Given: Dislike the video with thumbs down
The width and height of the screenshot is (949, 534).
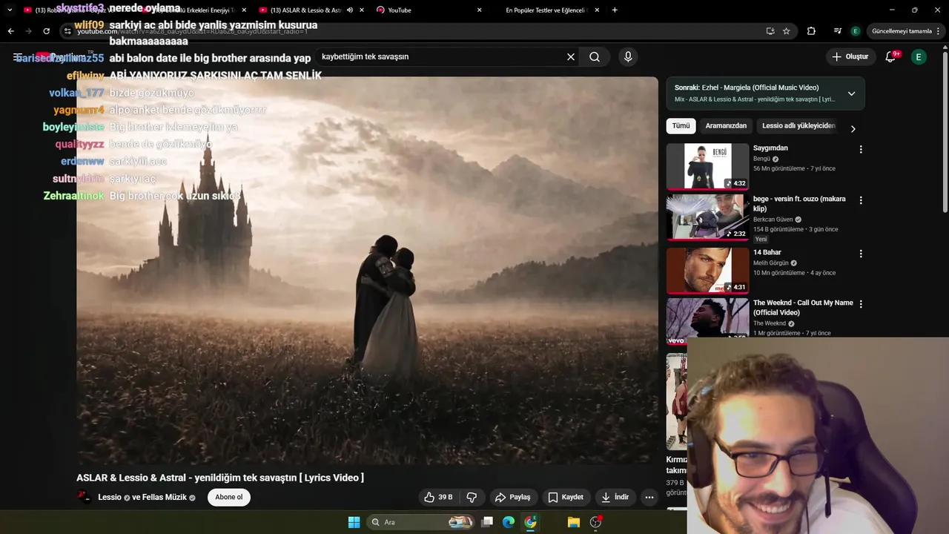Looking at the screenshot, I should [x=472, y=497].
